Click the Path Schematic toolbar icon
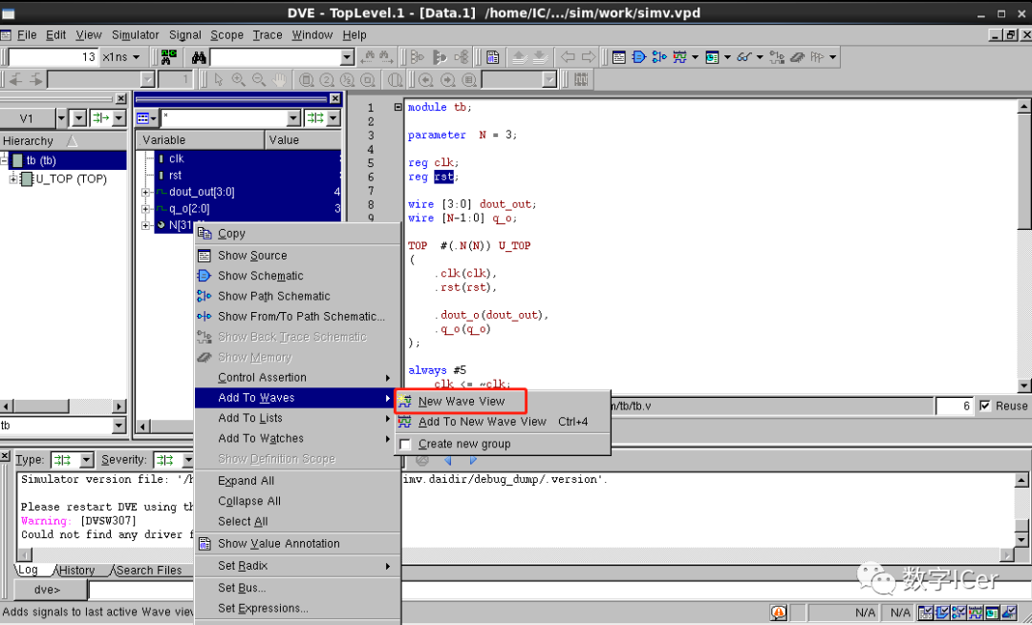The height and width of the screenshot is (625, 1032). click(x=659, y=57)
